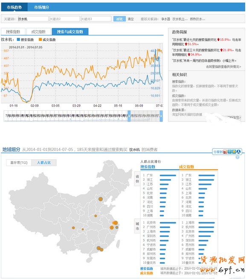Switch to 市场细分 tab
Image resolution: width=249 pixels, height=279 pixels.
click(x=41, y=7)
